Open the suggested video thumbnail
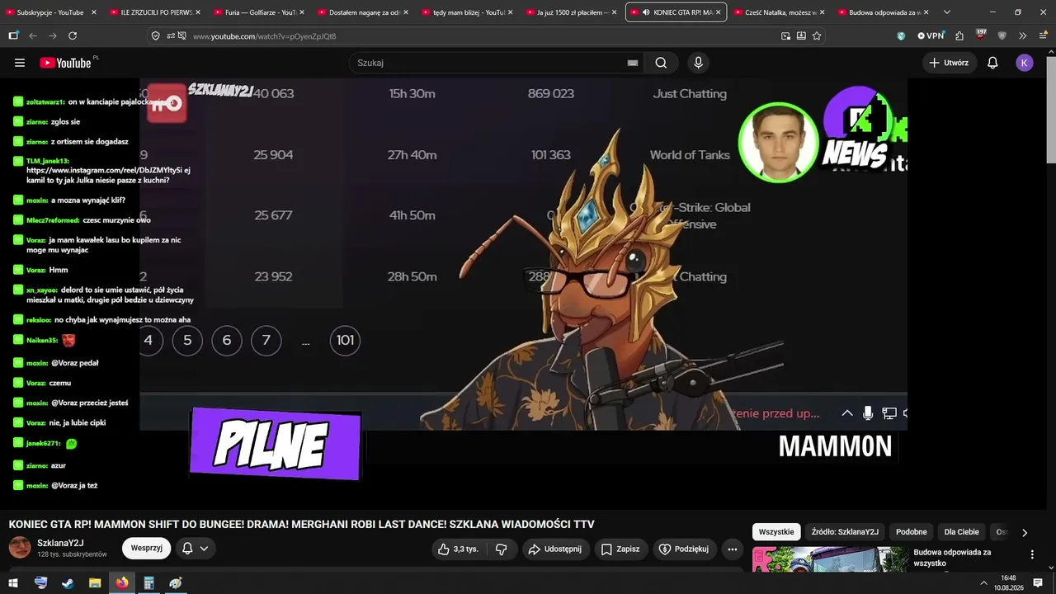 [x=830, y=559]
